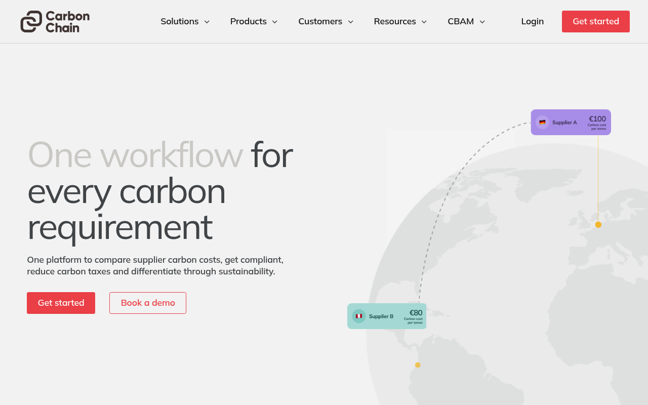The height and width of the screenshot is (405, 648).
Task: Expand the chevron next to Resources
Action: pyautogui.click(x=424, y=22)
